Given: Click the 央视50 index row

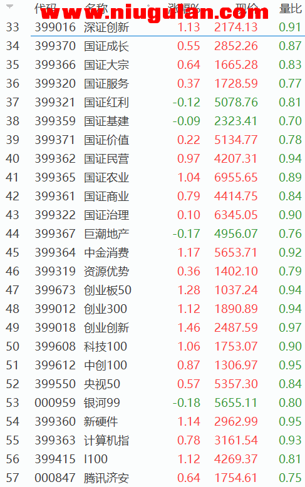Looking at the screenshot, I should coord(153,384).
